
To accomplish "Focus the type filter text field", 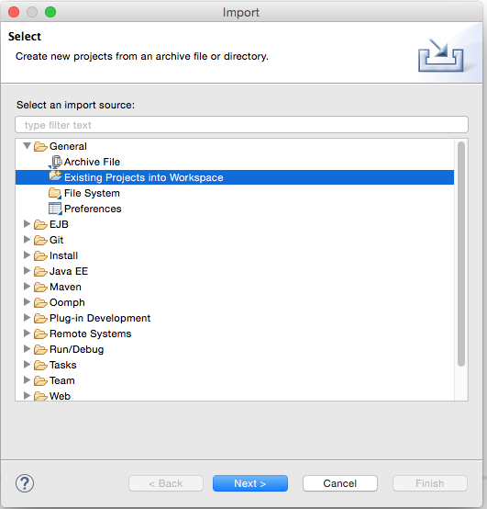I will pos(241,125).
